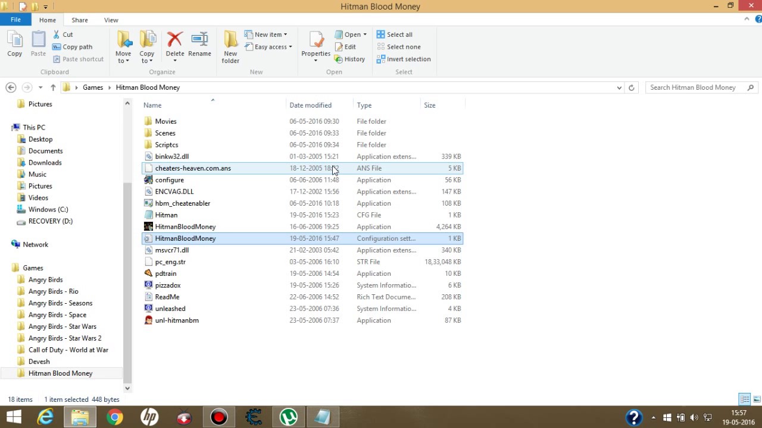Cut the selected file
Screen dimensions: 762x428
click(x=63, y=34)
